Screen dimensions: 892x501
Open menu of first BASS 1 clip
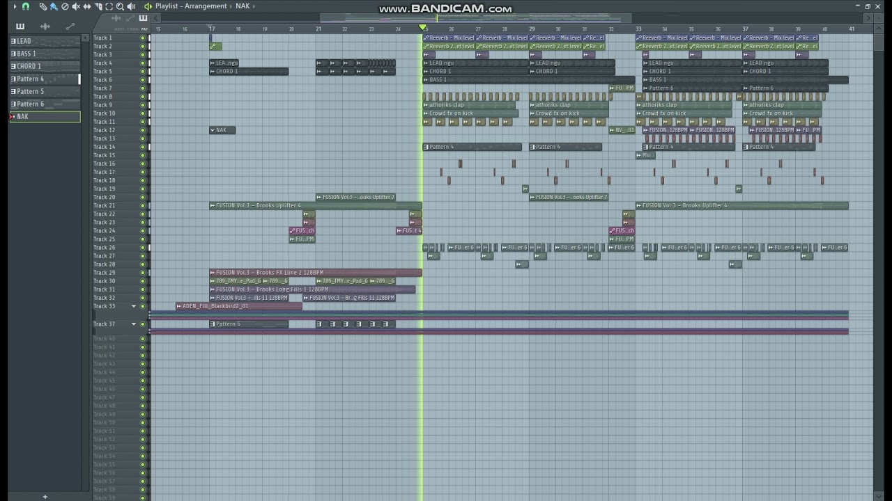coord(426,79)
